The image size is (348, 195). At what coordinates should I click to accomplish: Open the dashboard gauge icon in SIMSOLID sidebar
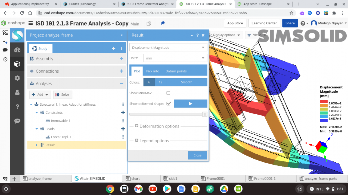[17, 50]
